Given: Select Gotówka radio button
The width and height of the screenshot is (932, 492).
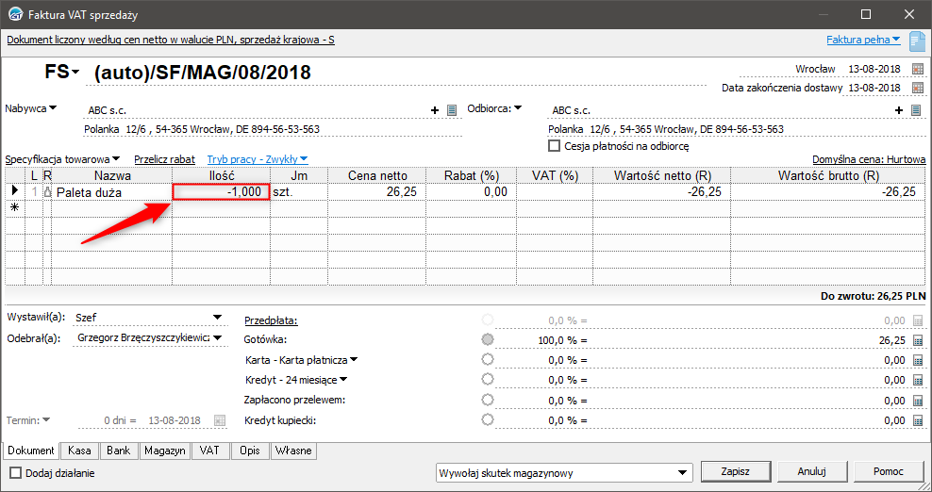Looking at the screenshot, I should (x=488, y=339).
